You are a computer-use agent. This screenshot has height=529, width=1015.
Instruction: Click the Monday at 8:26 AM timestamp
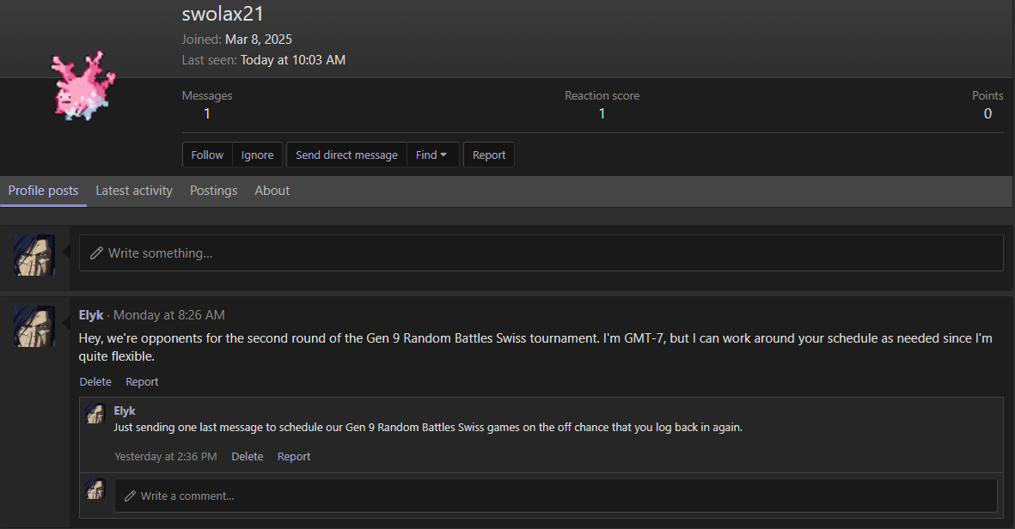169,315
